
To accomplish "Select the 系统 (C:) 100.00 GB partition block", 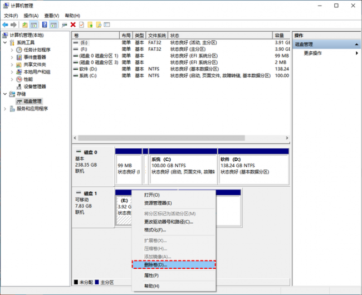I will click(x=183, y=166).
